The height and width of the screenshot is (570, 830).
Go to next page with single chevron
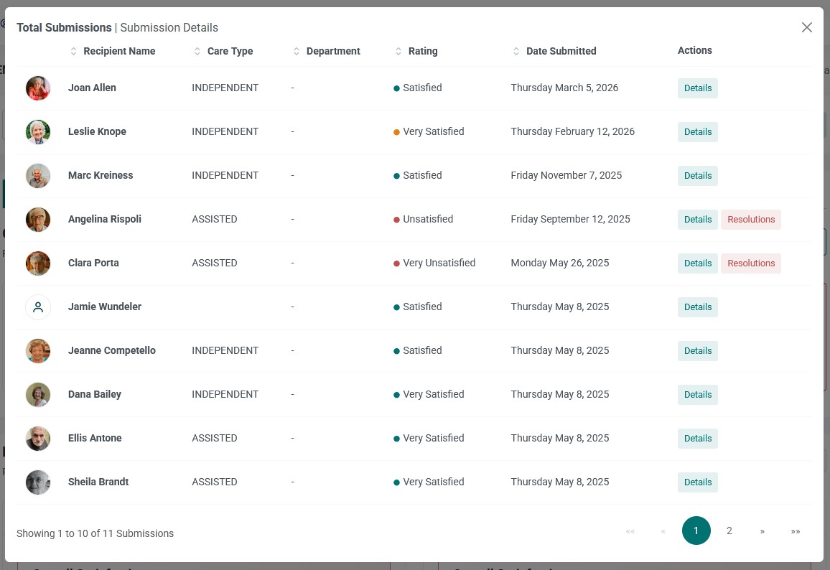point(763,531)
